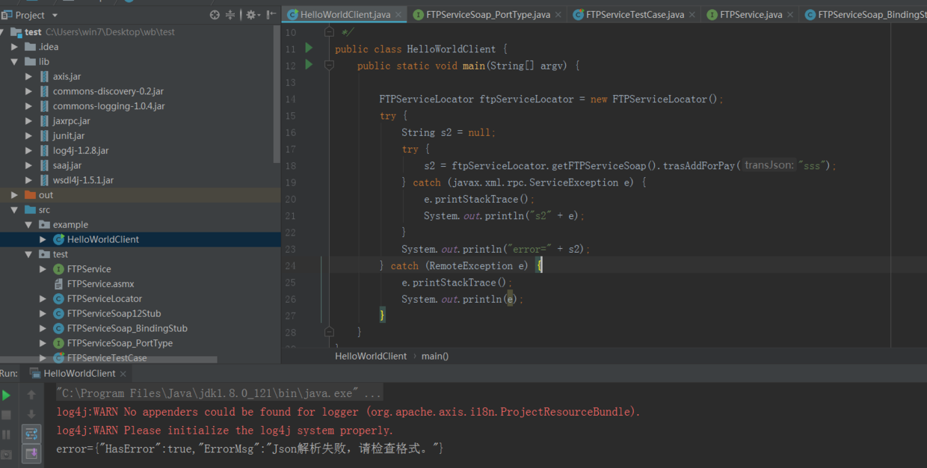Collapse the test package under src

(x=28, y=254)
